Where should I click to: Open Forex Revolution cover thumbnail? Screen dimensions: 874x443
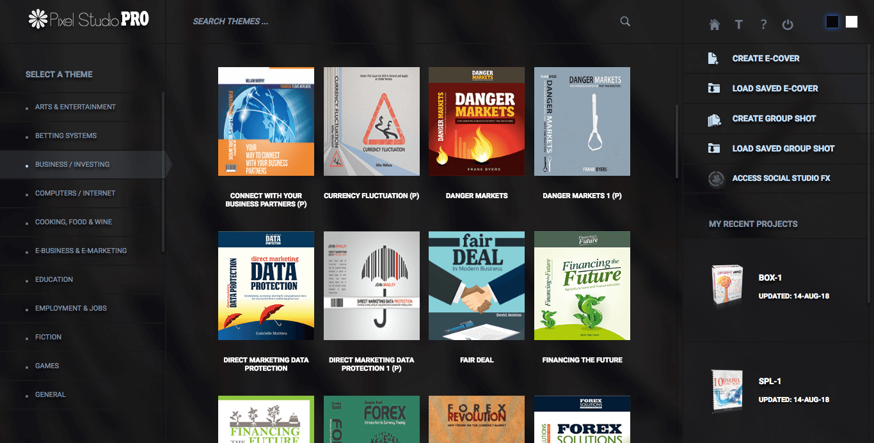pos(477,419)
